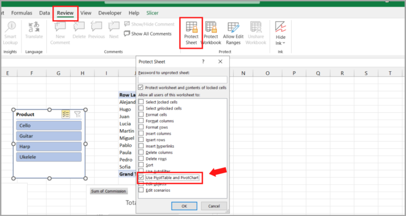
Task: Select Cello in the Product slicer
Action: [49, 126]
